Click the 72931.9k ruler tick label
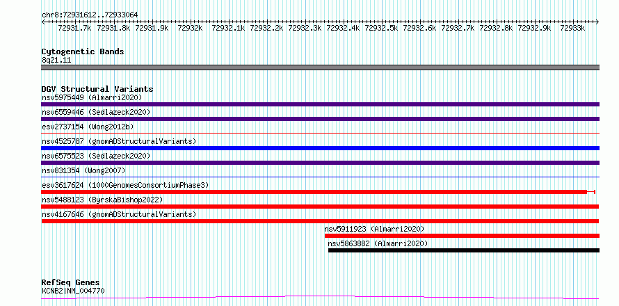This screenshot has width=619, height=306. [x=152, y=28]
